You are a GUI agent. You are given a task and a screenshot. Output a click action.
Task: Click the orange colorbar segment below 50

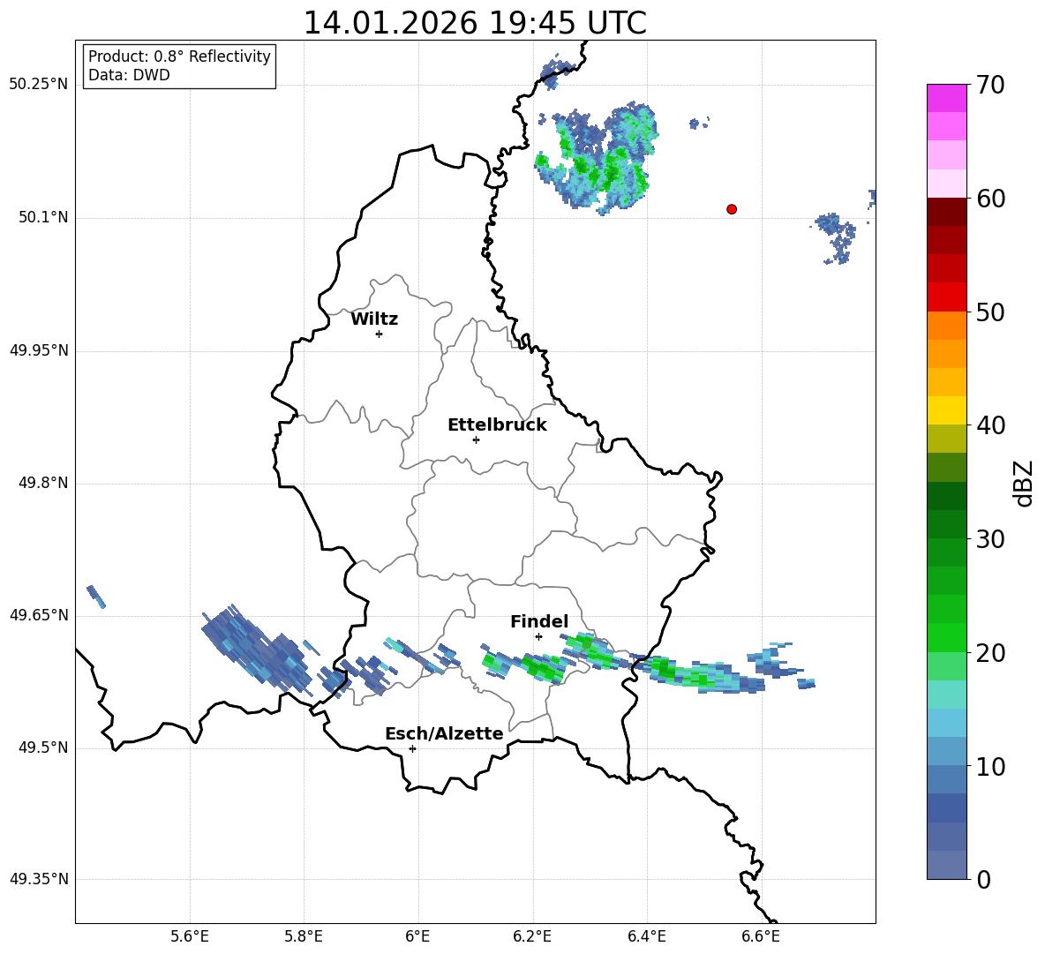click(x=946, y=326)
